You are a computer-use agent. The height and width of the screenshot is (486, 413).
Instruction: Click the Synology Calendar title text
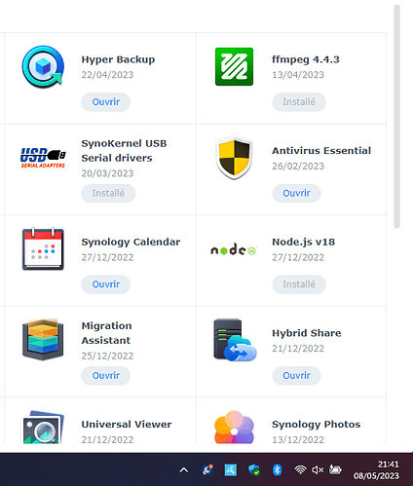[x=131, y=243]
